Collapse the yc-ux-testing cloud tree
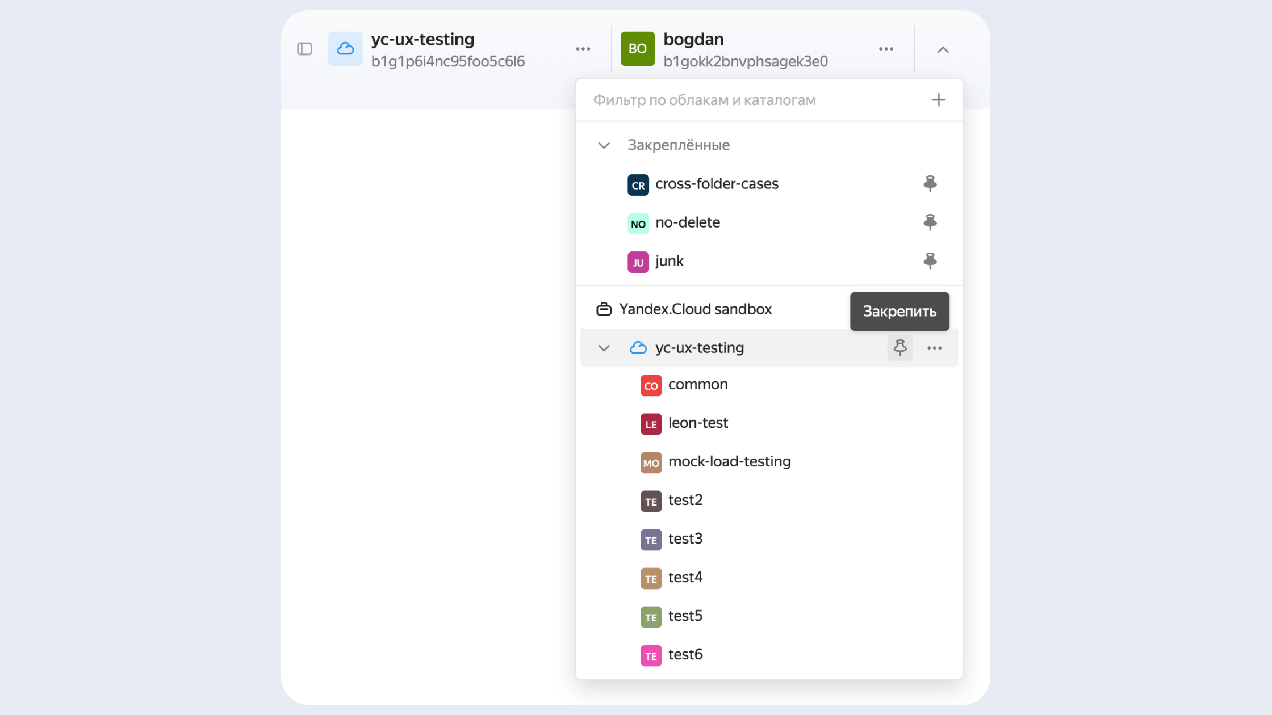This screenshot has height=715, width=1272. point(604,348)
